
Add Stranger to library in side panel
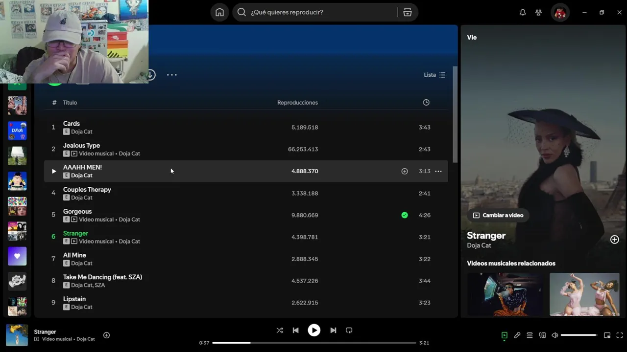pos(615,240)
